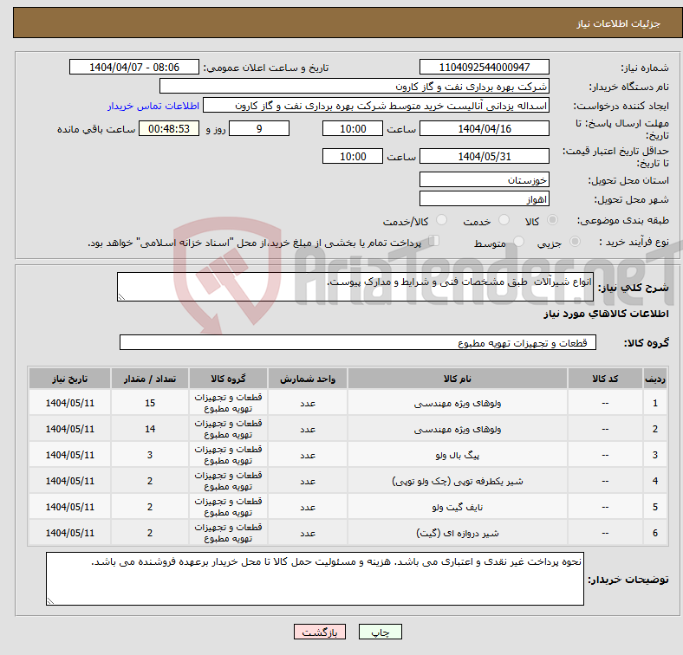This screenshot has width=683, height=655.
Task: Click the ردیف column header
Action: [654, 379]
